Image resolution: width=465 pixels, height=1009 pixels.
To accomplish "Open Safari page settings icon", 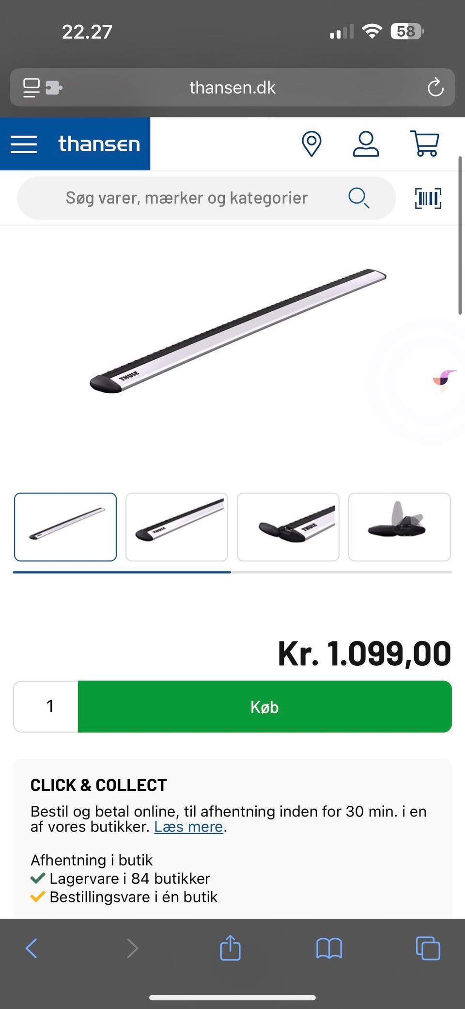I will (43, 88).
